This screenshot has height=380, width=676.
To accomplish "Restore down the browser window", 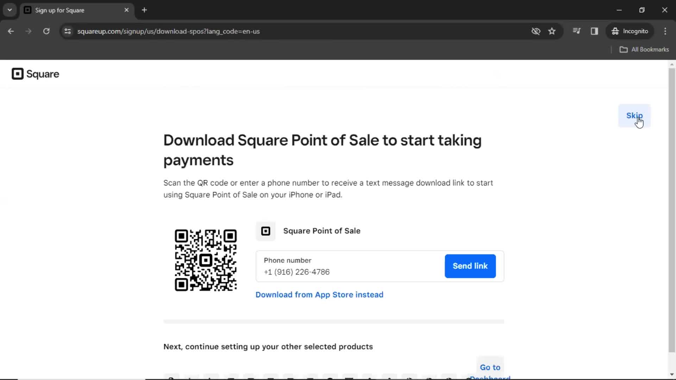I will 642,10.
